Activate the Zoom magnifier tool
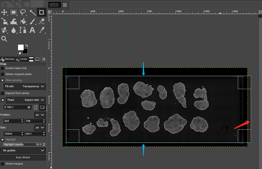This screenshot has width=262, height=169. (x=4, y=39)
